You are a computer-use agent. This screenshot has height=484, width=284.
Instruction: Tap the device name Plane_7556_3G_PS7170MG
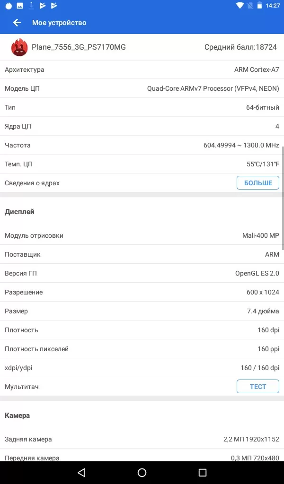point(79,47)
